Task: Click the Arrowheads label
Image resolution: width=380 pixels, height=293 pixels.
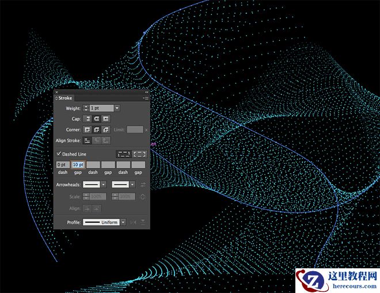Action: tap(69, 184)
